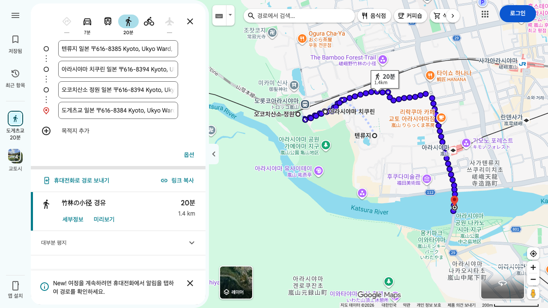Open route 옵션 options
Viewport: 548px width, 308px height.
tap(189, 155)
